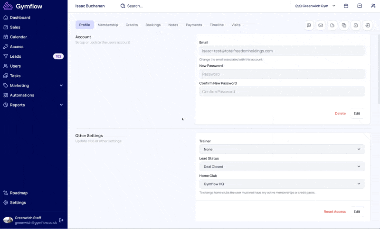
Task: Click the check-in arrow icon button
Action: click(x=367, y=26)
